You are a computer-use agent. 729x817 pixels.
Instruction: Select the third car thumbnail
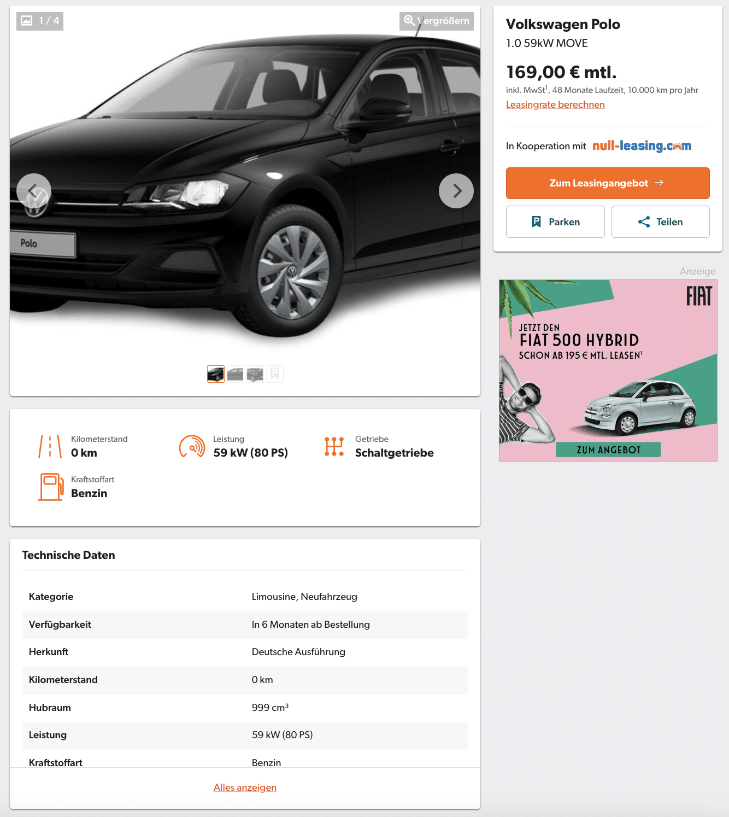pos(255,374)
